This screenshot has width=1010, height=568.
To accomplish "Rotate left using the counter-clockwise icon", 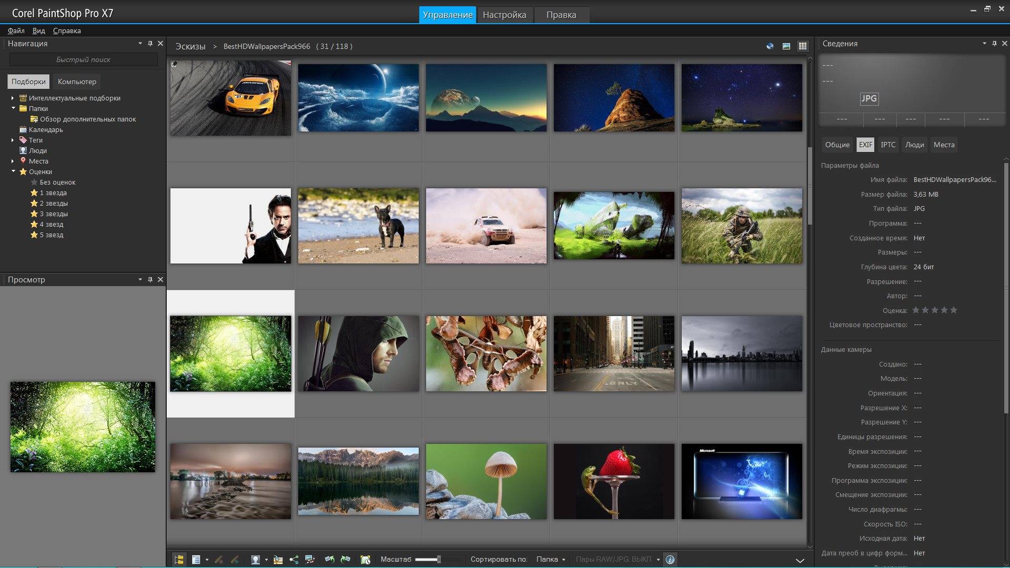I will [x=330, y=560].
